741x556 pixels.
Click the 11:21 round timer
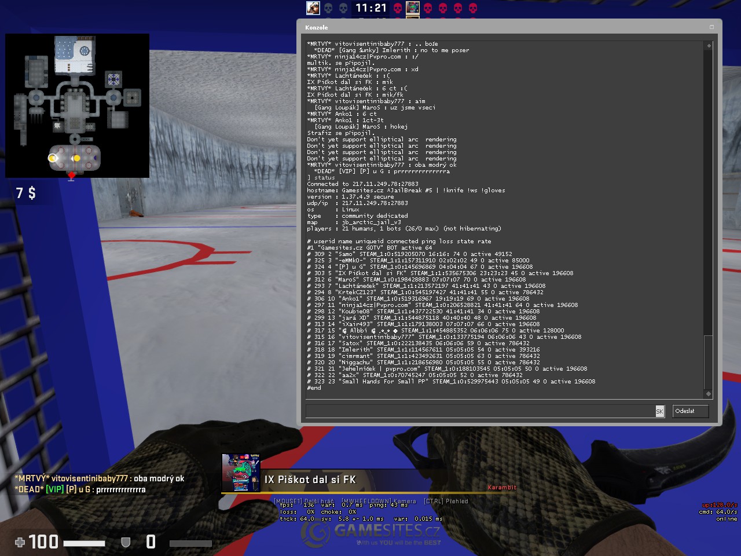click(x=370, y=8)
